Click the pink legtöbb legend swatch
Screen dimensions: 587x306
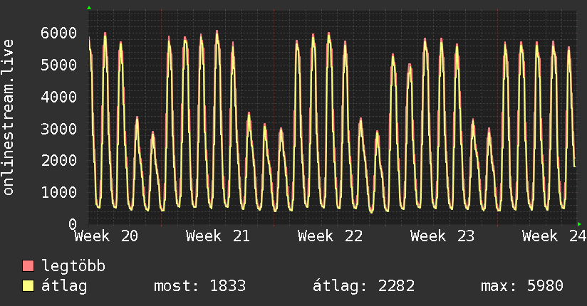coord(28,266)
